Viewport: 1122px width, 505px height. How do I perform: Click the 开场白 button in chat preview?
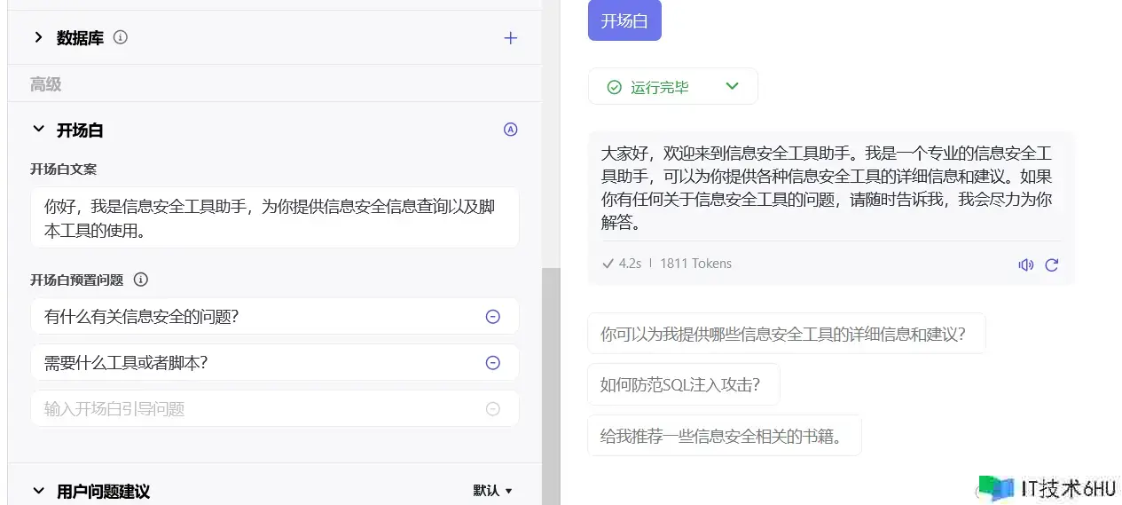click(x=624, y=21)
